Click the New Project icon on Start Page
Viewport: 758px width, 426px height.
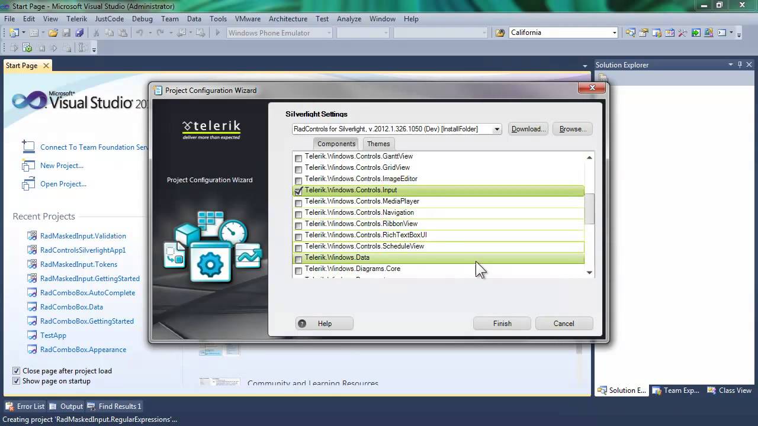28,166
